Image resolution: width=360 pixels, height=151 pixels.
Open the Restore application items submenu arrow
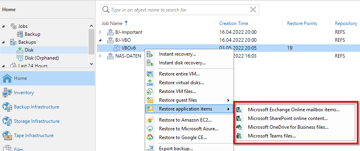(x=228, y=109)
